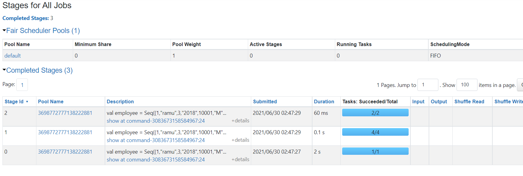Expand +details for stage 2
This screenshot has height=176, width=523.
pyautogui.click(x=240, y=121)
